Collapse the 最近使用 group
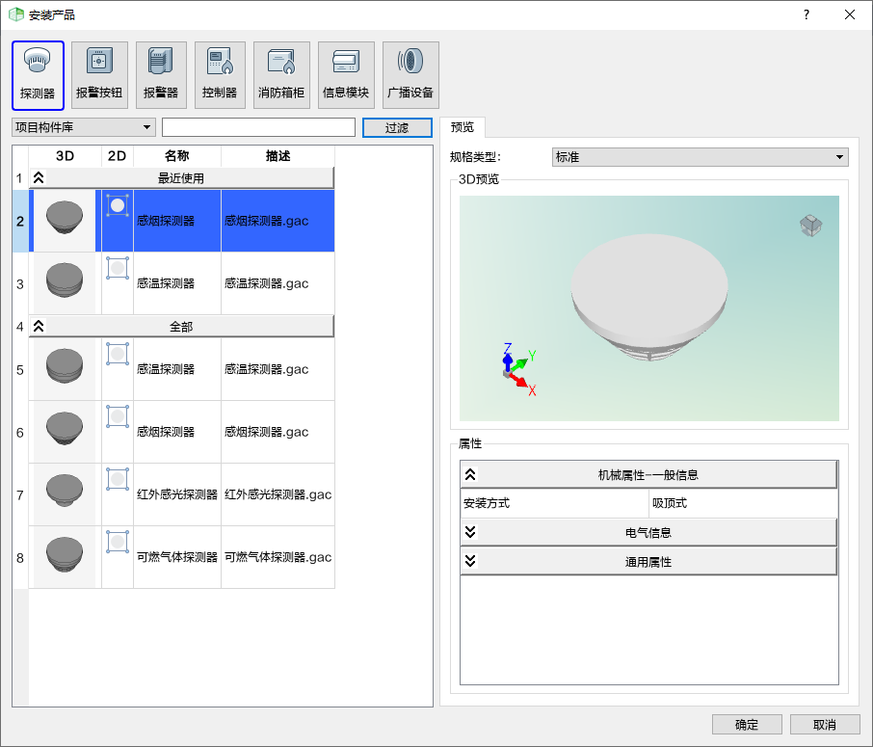 point(39,178)
